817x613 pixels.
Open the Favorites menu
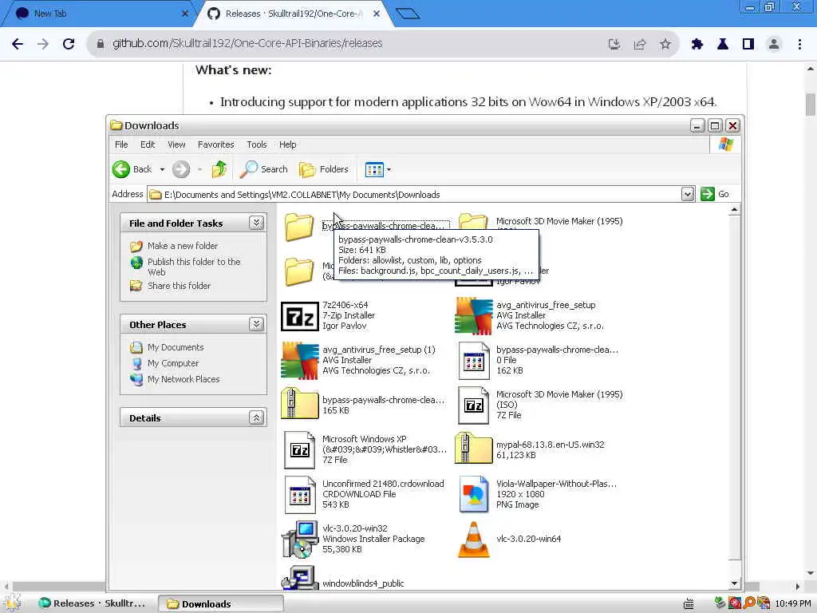click(215, 144)
